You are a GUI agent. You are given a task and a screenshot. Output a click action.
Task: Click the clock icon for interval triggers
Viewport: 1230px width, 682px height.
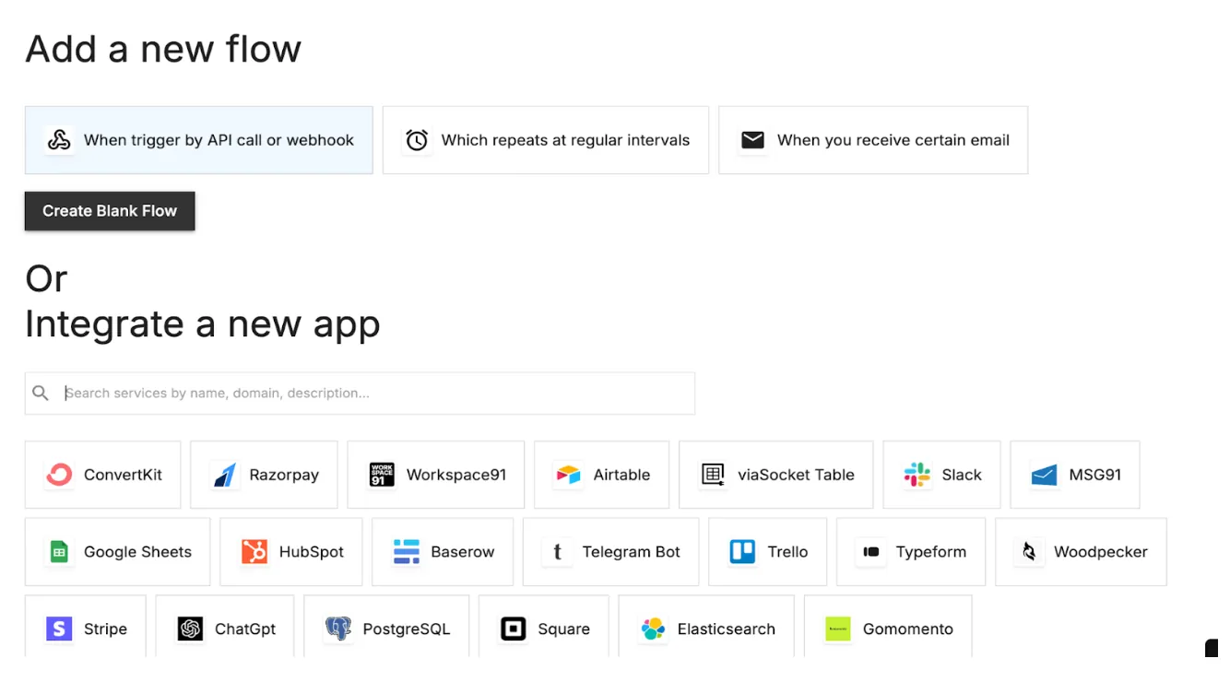coord(417,140)
